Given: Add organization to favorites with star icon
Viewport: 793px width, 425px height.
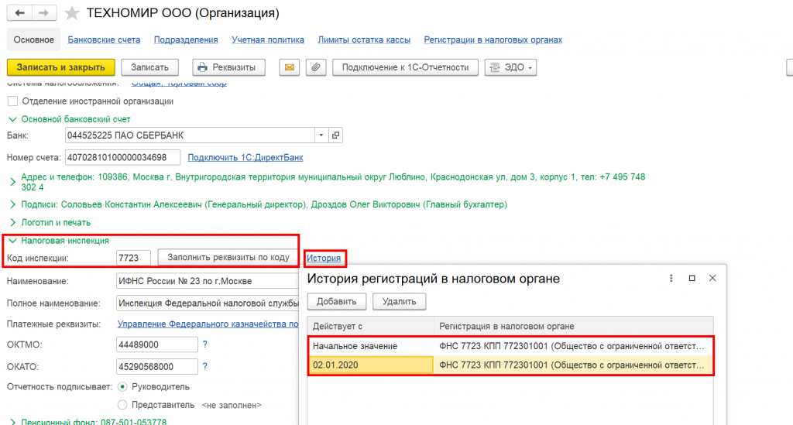Looking at the screenshot, I should coord(72,13).
